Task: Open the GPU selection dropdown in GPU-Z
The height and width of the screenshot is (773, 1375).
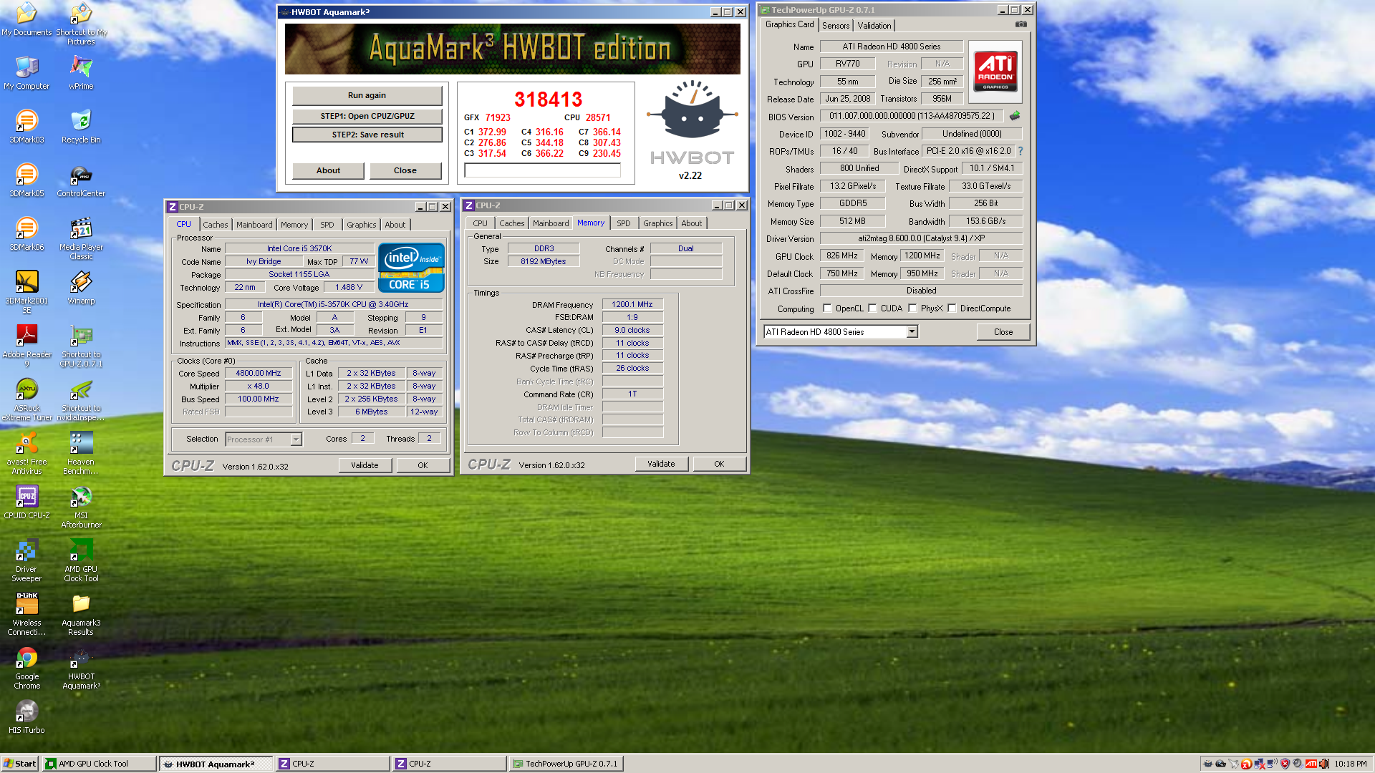Action: [912, 332]
